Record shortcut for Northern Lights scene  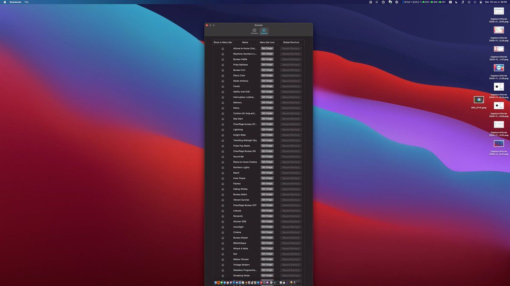[291, 167]
